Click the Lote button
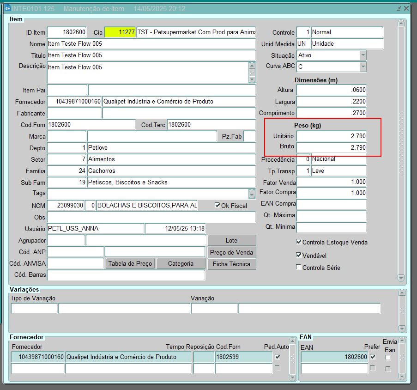This screenshot has width=417, height=390. tap(232, 240)
